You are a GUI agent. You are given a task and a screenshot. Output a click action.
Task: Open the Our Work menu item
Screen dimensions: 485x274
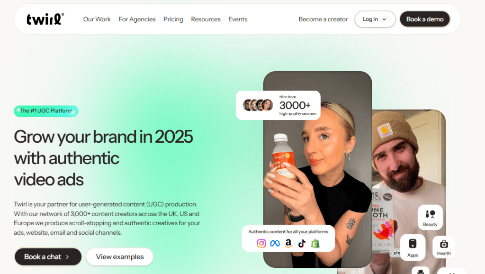[x=97, y=19]
